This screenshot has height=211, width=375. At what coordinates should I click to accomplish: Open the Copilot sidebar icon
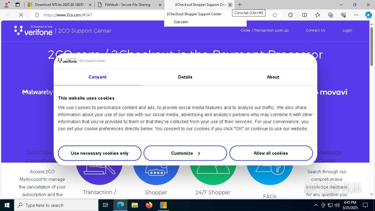point(368,15)
